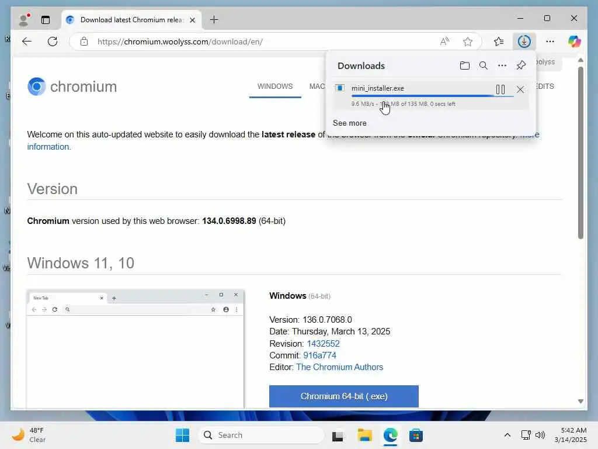Search downloads in Downloads panel
The width and height of the screenshot is (598, 449).
tap(483, 65)
